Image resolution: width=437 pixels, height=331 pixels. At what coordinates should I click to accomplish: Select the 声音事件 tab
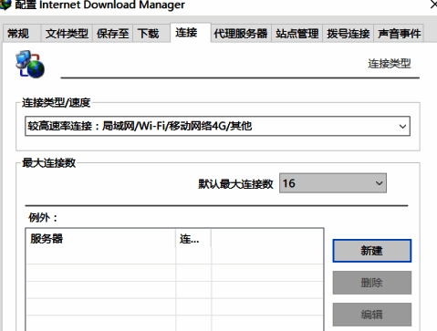pyautogui.click(x=399, y=34)
